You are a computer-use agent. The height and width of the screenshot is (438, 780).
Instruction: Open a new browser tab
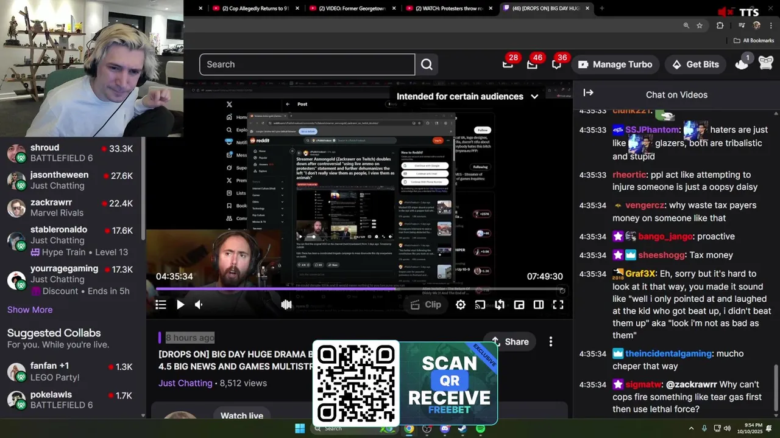point(602,9)
